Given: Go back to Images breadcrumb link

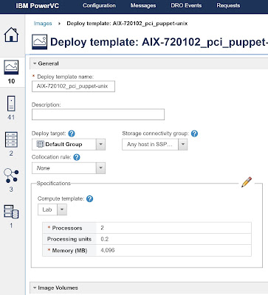Looking at the screenshot, I should coord(43,24).
